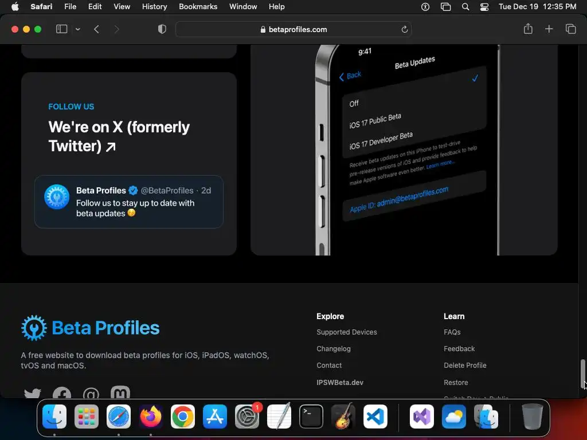
Task: Open Launchpad from the Dock
Action: pos(87,417)
